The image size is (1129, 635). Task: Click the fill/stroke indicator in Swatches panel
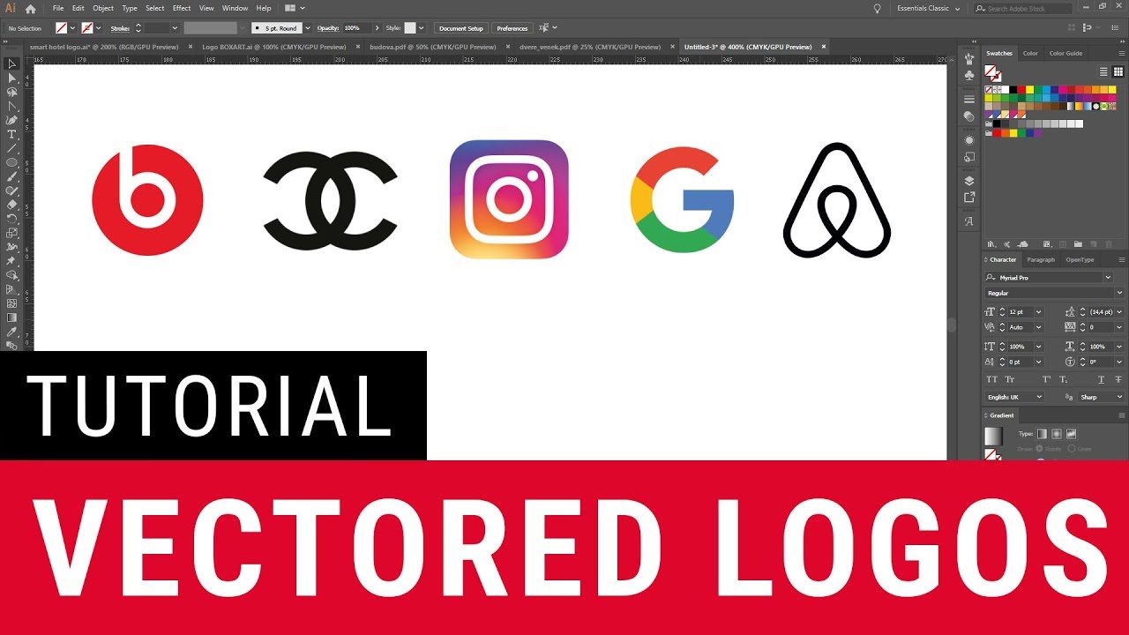coord(993,73)
